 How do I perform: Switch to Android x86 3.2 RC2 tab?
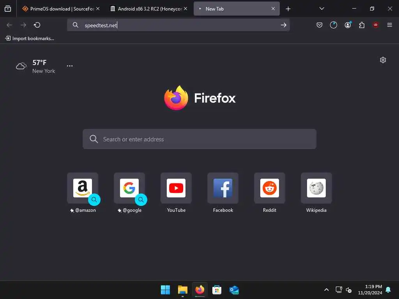[x=149, y=9]
